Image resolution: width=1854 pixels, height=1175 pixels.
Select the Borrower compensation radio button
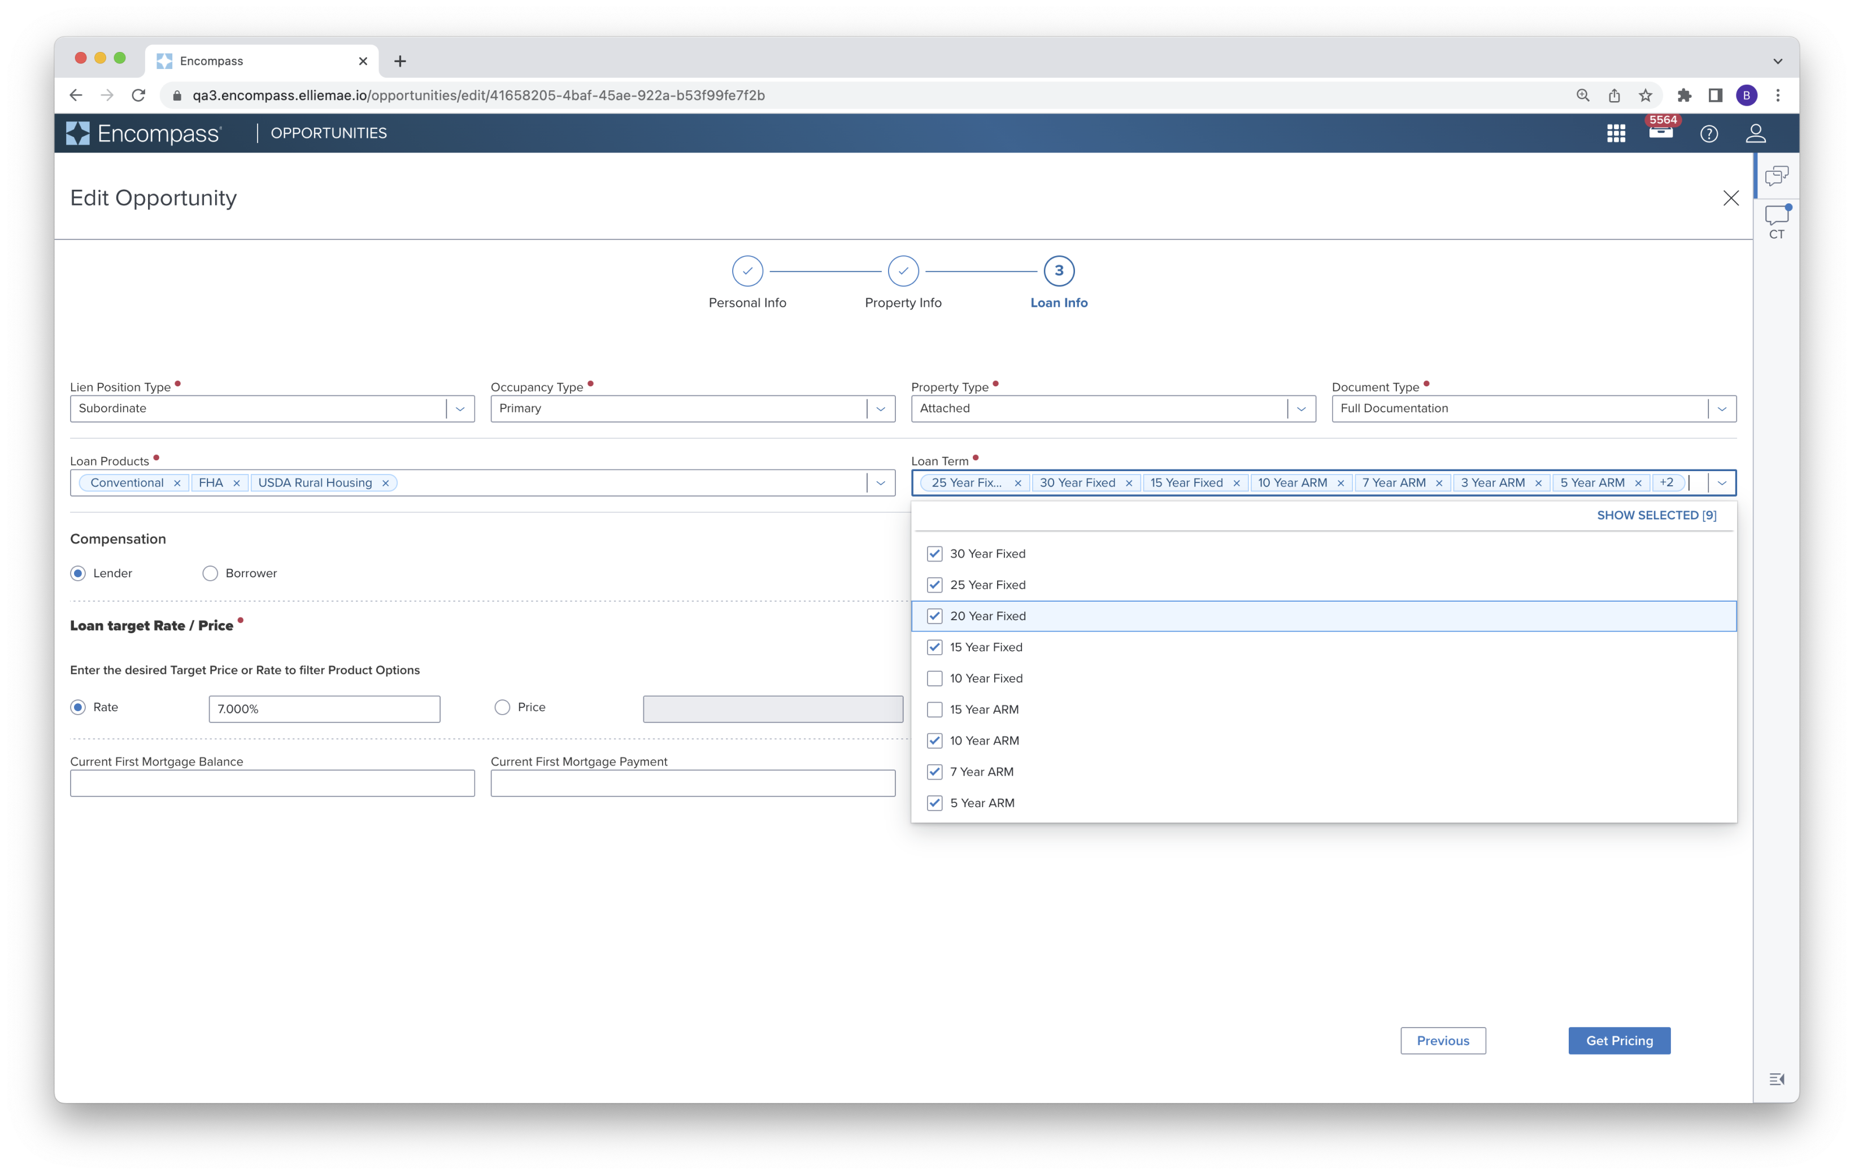pyautogui.click(x=210, y=573)
